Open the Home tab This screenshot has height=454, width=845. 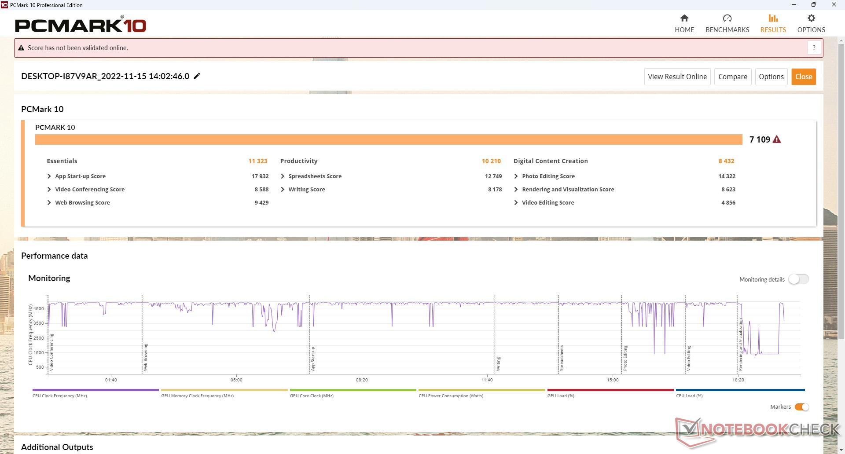(x=684, y=24)
